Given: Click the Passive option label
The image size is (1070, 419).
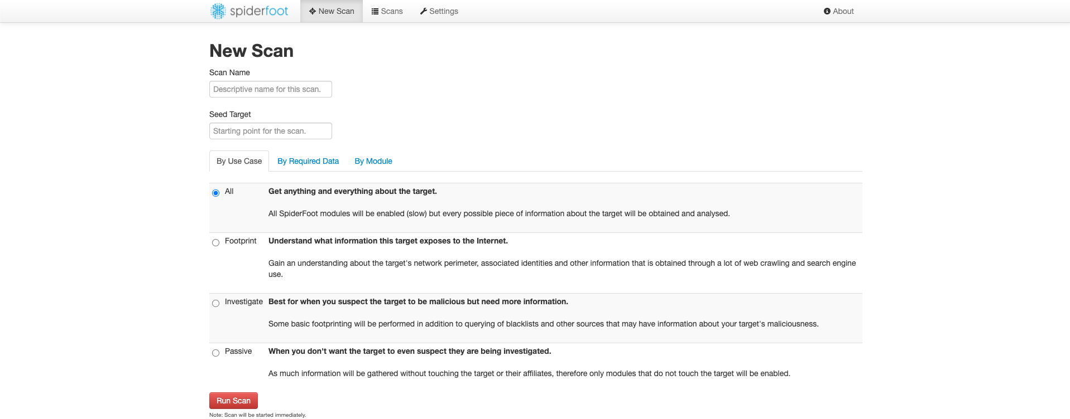Looking at the screenshot, I should [x=238, y=351].
